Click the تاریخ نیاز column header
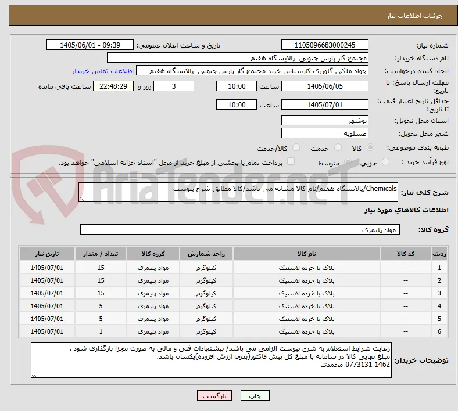Image resolution: width=458 pixels, height=411 pixels. 46,254
